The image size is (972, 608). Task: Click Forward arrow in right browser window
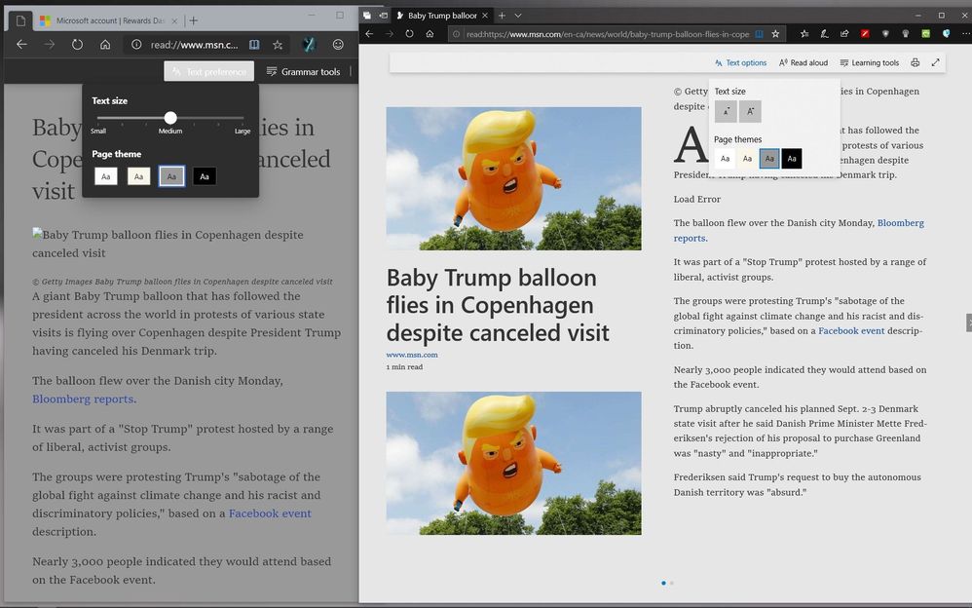(x=390, y=33)
